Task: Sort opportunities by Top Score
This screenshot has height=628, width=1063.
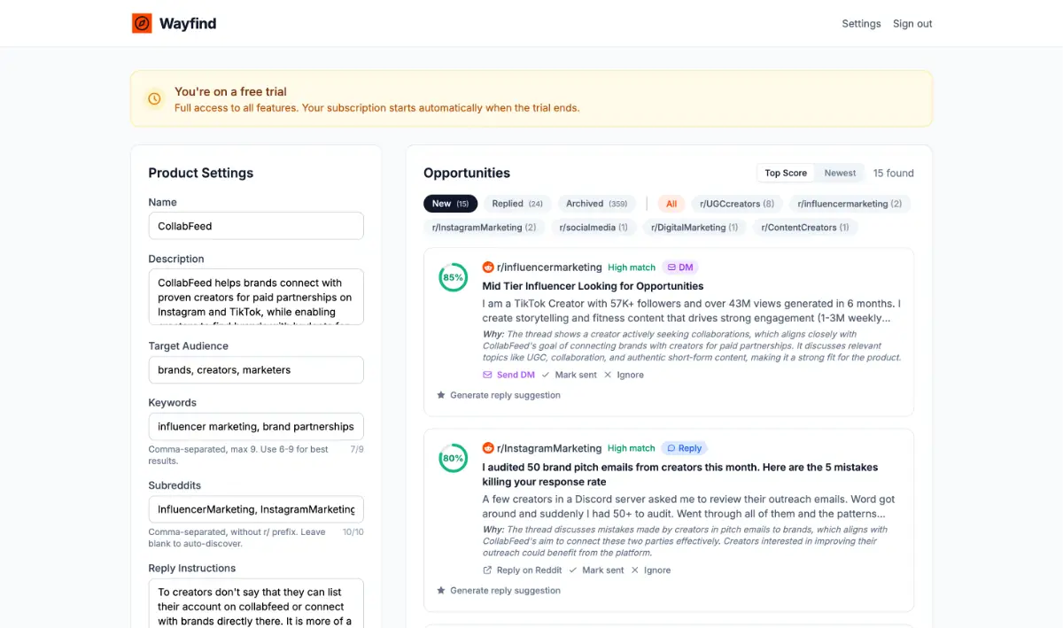Action: click(x=786, y=173)
